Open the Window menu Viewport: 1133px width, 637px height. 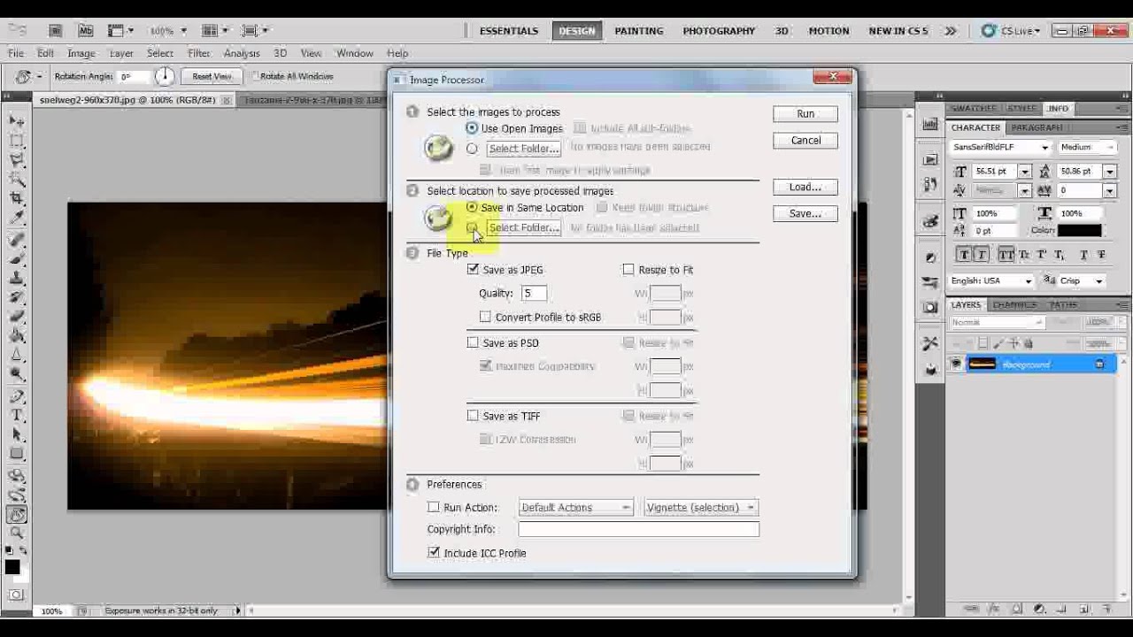[354, 53]
